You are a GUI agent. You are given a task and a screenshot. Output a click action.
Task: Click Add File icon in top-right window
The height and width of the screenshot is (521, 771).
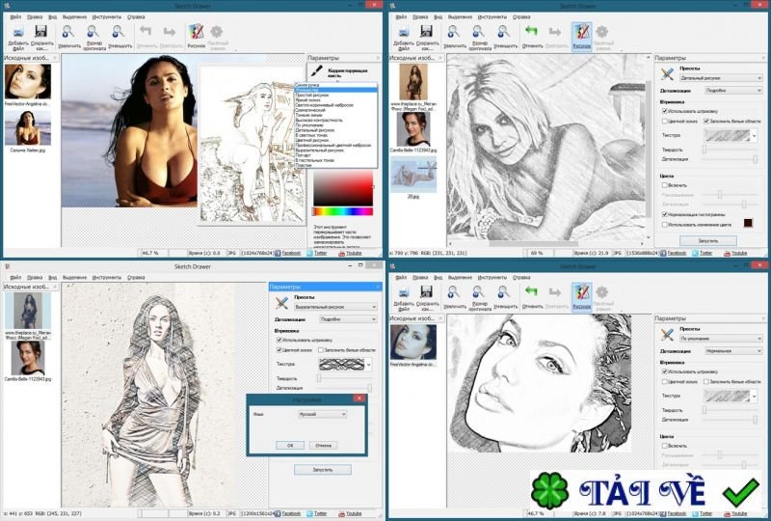coord(403,33)
